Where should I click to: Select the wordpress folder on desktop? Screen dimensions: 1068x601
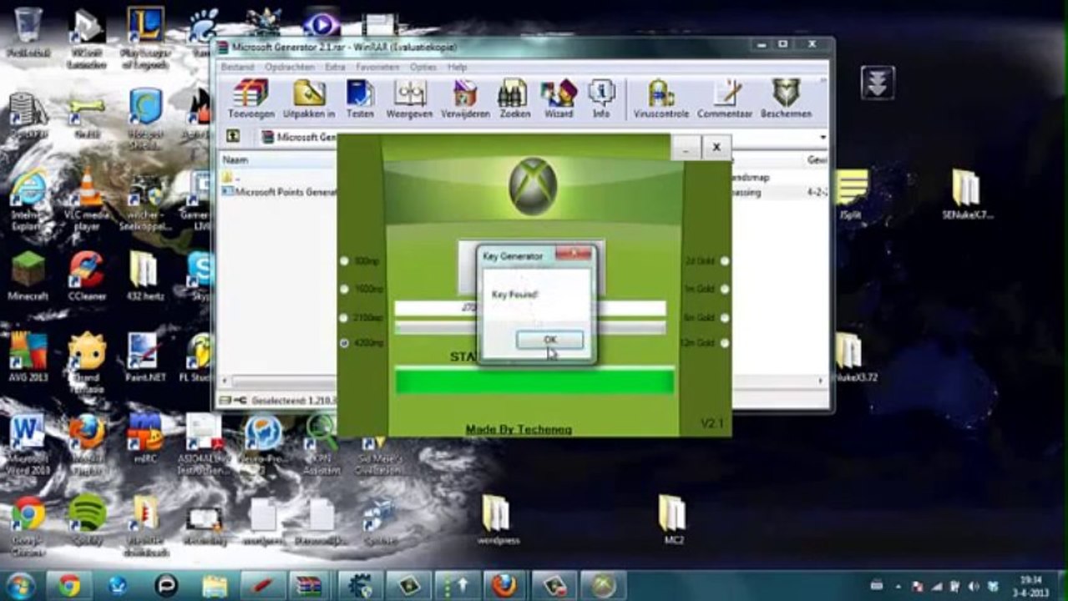pyautogui.click(x=497, y=519)
